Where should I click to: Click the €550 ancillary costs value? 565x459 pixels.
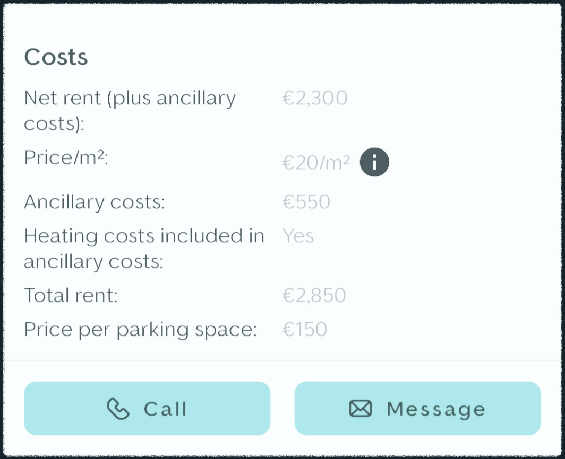(x=306, y=202)
